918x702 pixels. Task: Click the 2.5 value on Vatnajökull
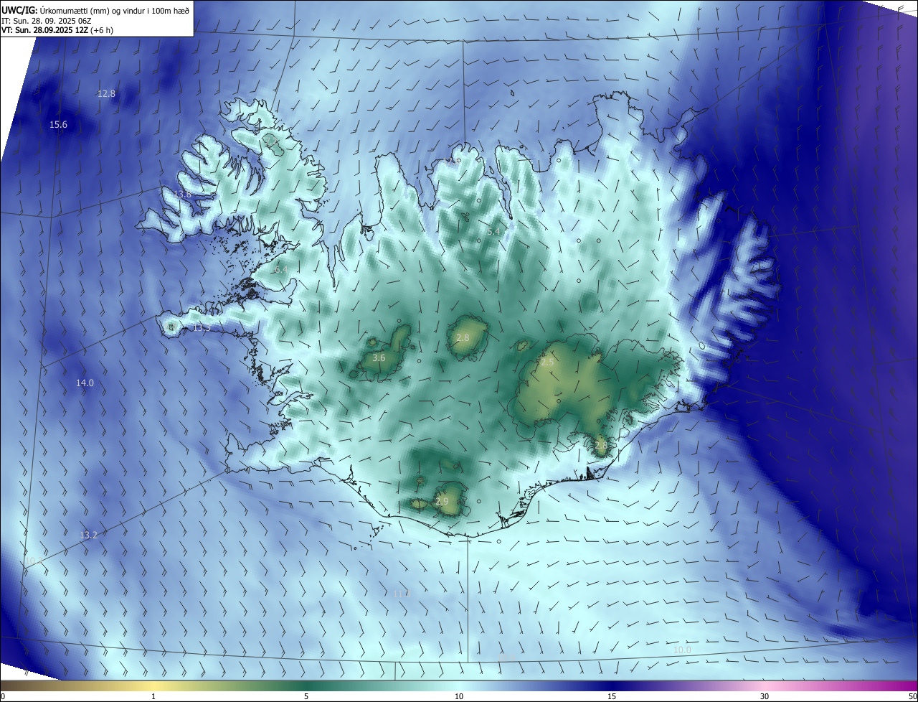(x=547, y=362)
